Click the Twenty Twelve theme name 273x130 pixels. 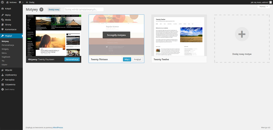click(161, 59)
